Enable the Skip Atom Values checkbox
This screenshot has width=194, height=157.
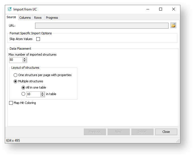tap(38, 39)
